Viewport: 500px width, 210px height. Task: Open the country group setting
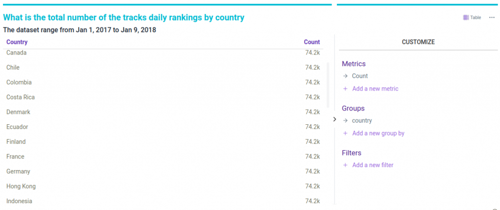362,120
